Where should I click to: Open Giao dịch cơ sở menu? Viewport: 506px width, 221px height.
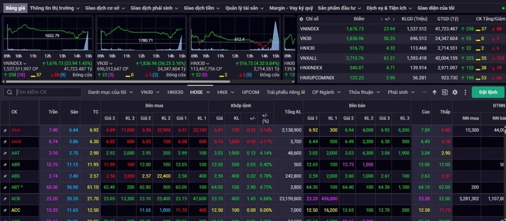(105, 8)
